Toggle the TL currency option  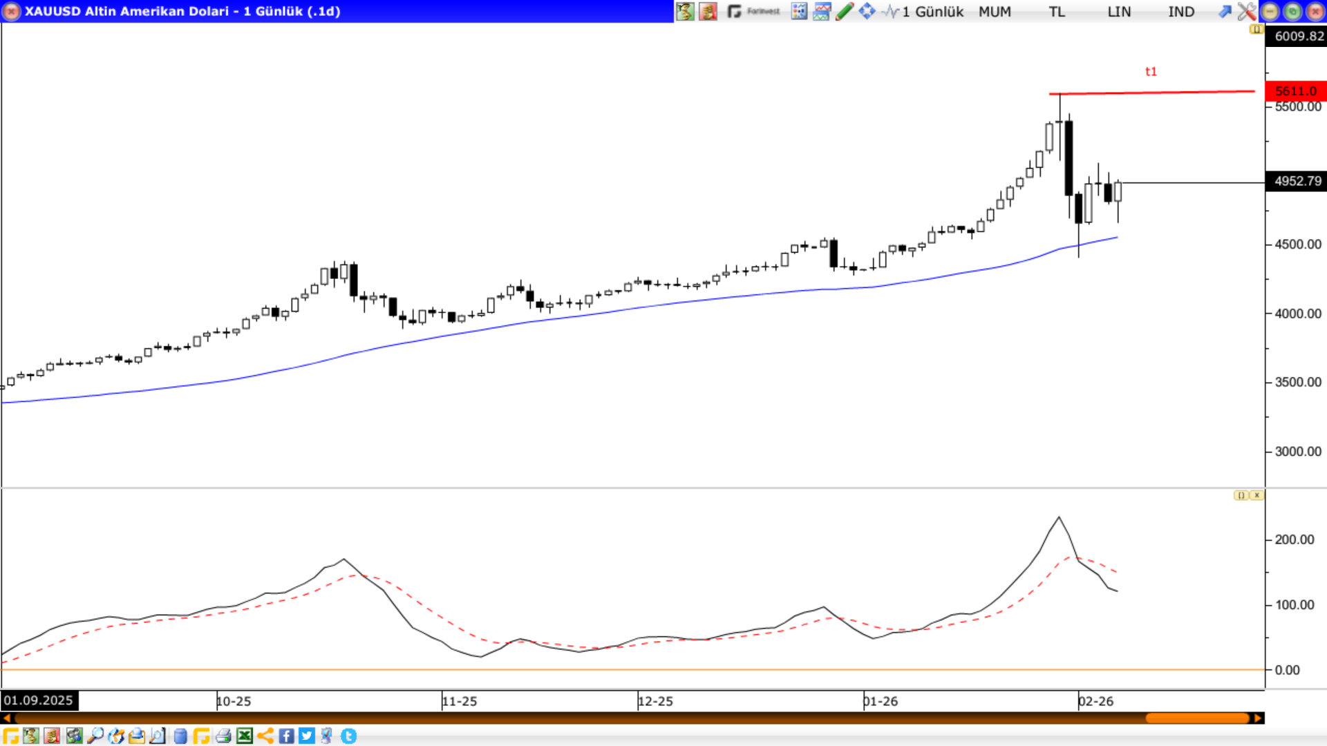point(1057,12)
